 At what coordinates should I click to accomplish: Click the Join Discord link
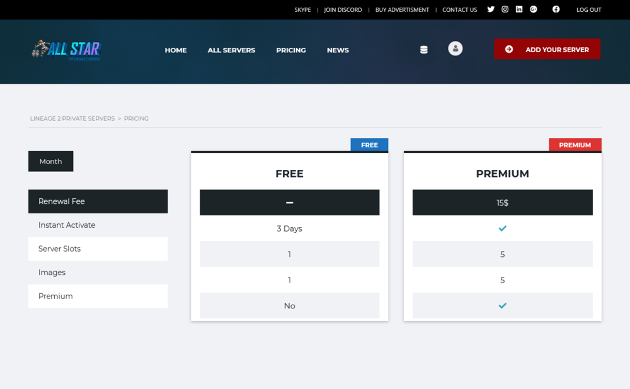(343, 10)
